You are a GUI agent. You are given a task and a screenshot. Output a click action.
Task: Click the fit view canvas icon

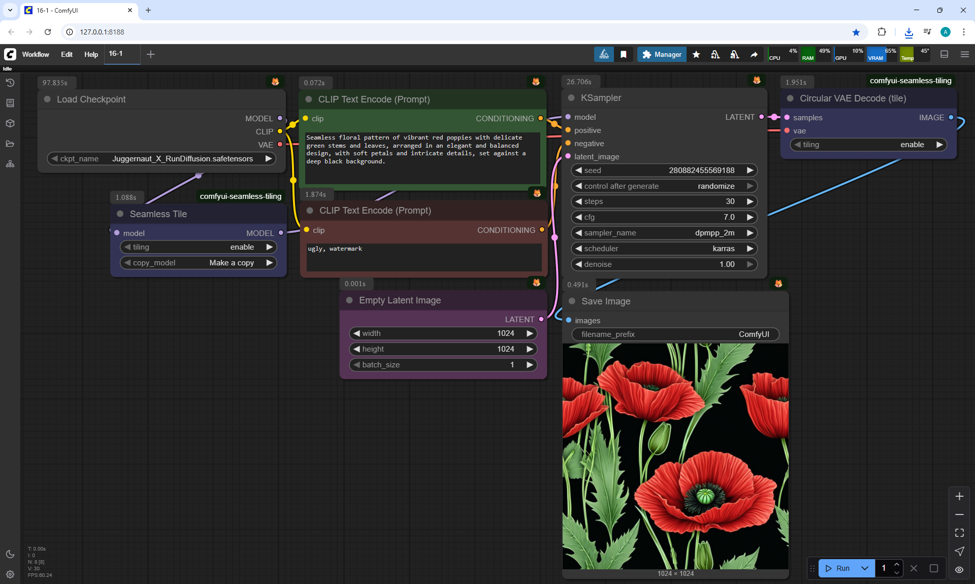(x=959, y=533)
